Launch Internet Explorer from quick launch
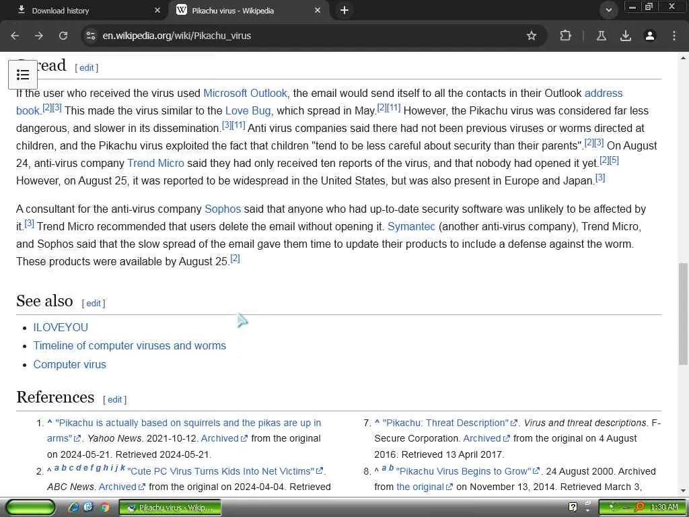 click(73, 508)
